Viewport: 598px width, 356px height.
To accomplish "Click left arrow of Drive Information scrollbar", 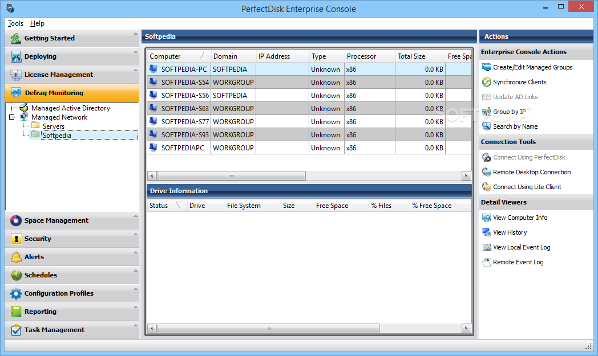I will [x=152, y=328].
